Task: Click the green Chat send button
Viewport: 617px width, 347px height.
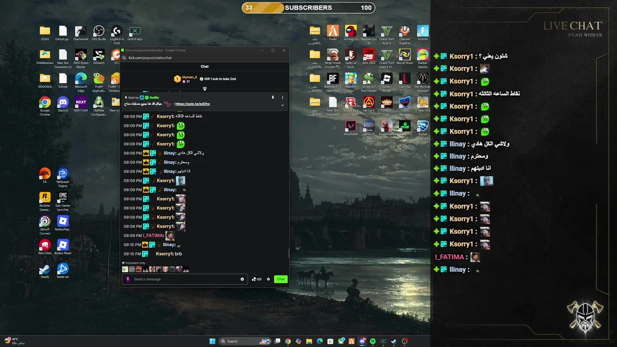Action: [281, 279]
